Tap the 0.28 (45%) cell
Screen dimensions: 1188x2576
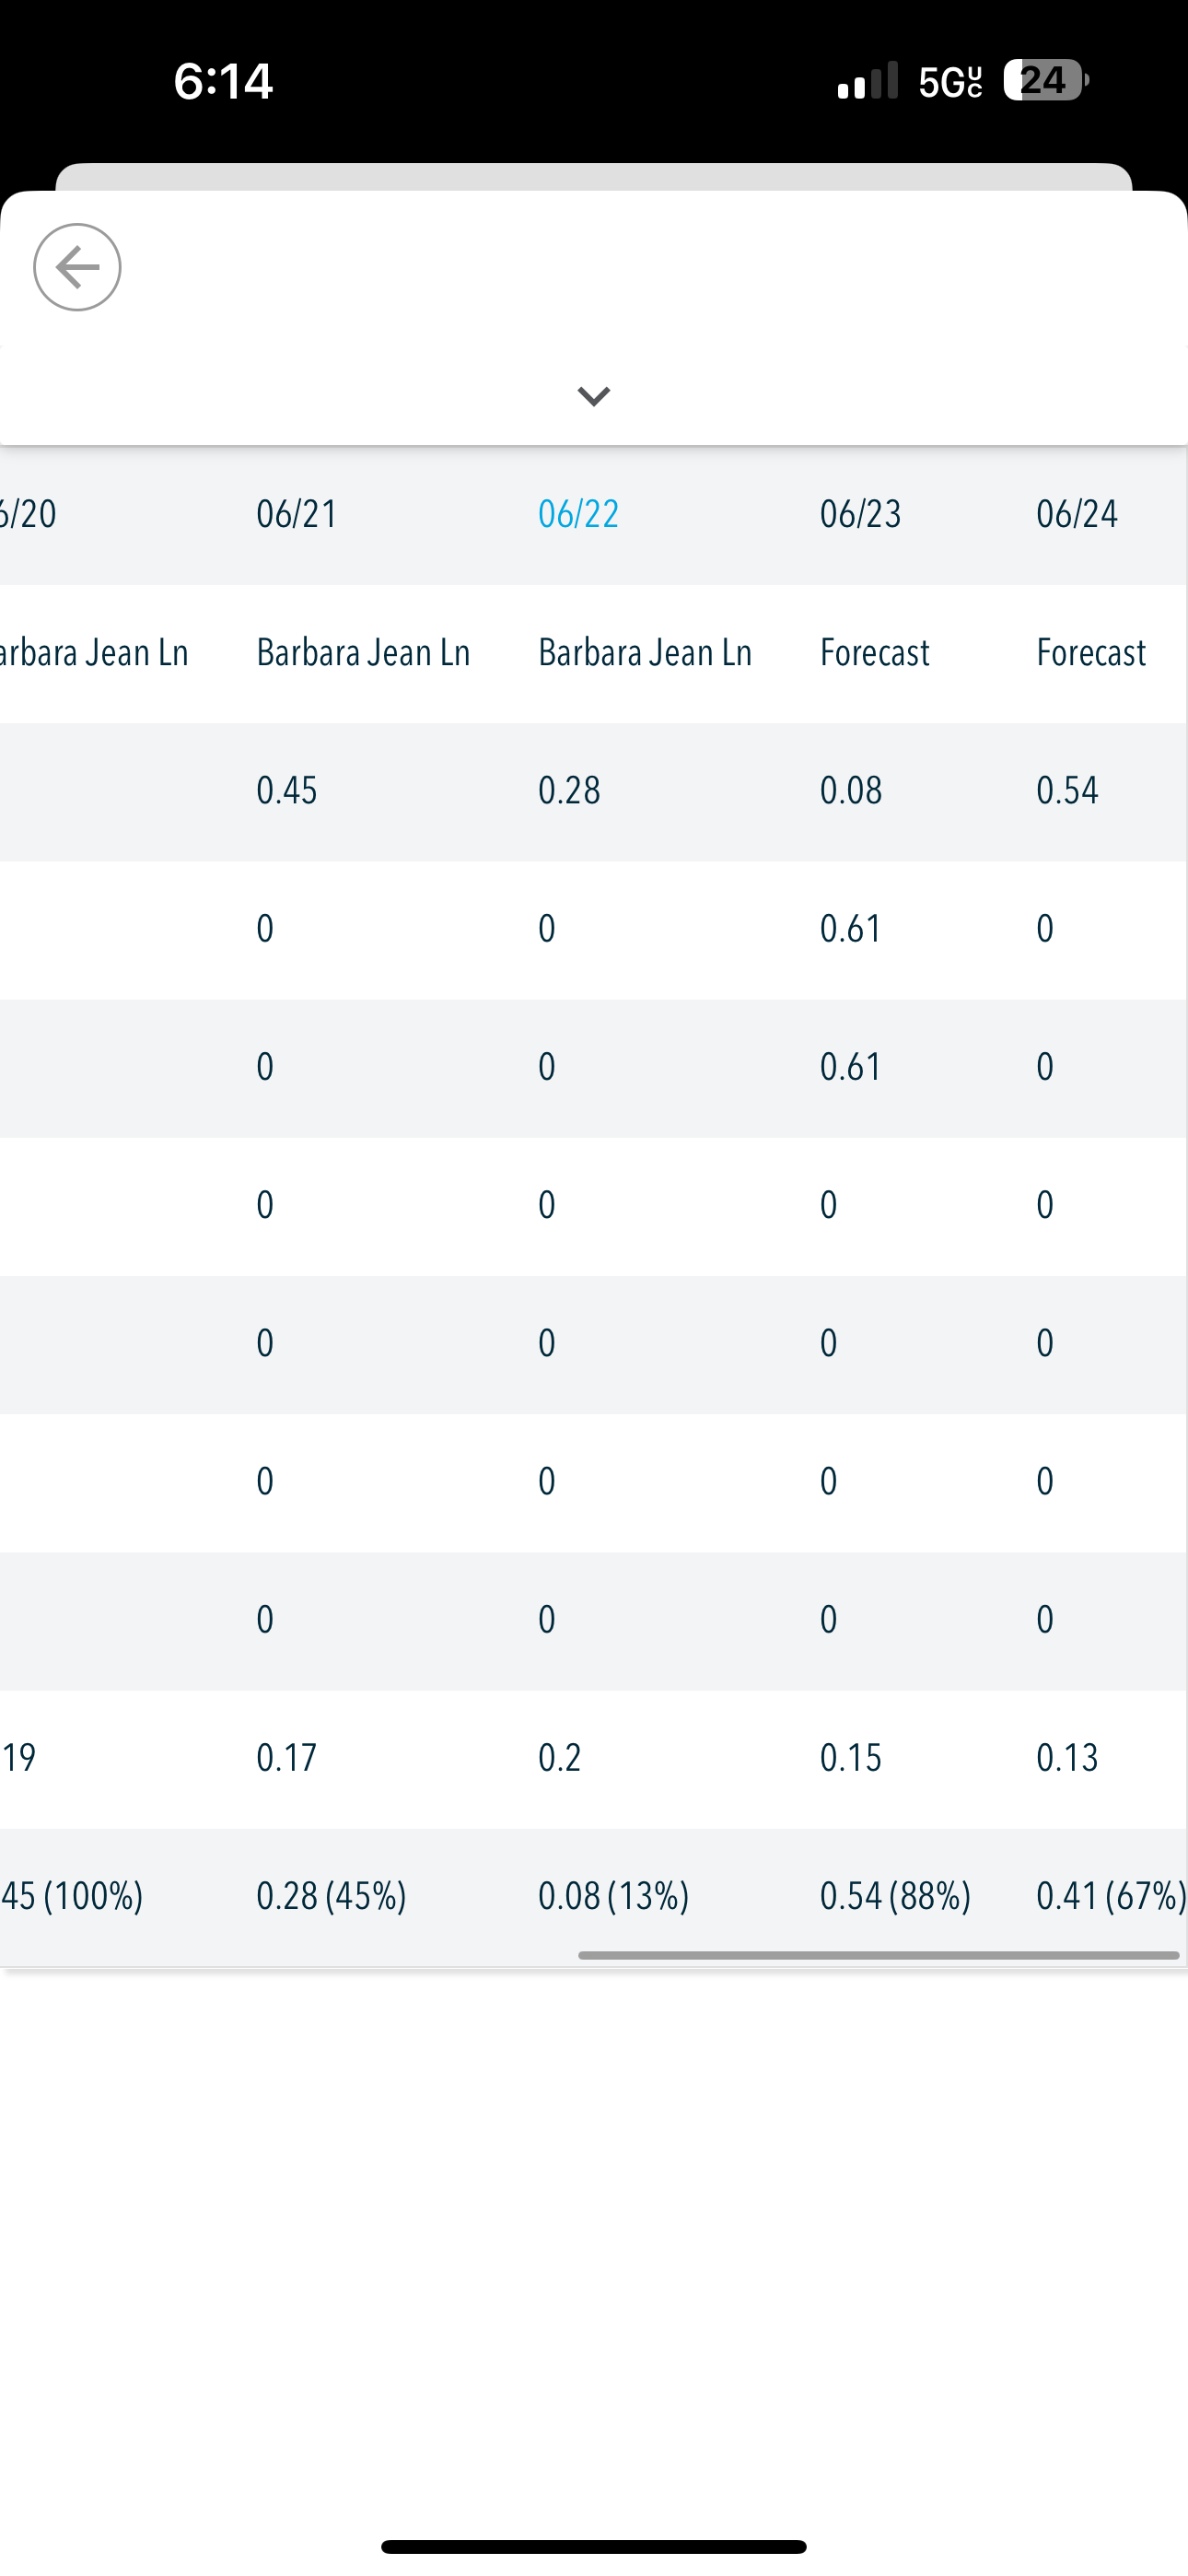(331, 1896)
